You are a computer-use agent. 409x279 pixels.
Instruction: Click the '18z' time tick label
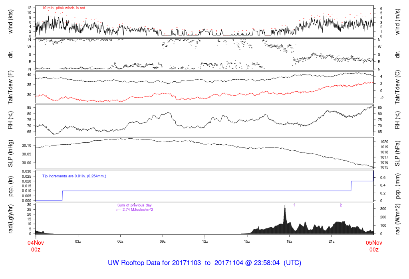click(x=289, y=242)
